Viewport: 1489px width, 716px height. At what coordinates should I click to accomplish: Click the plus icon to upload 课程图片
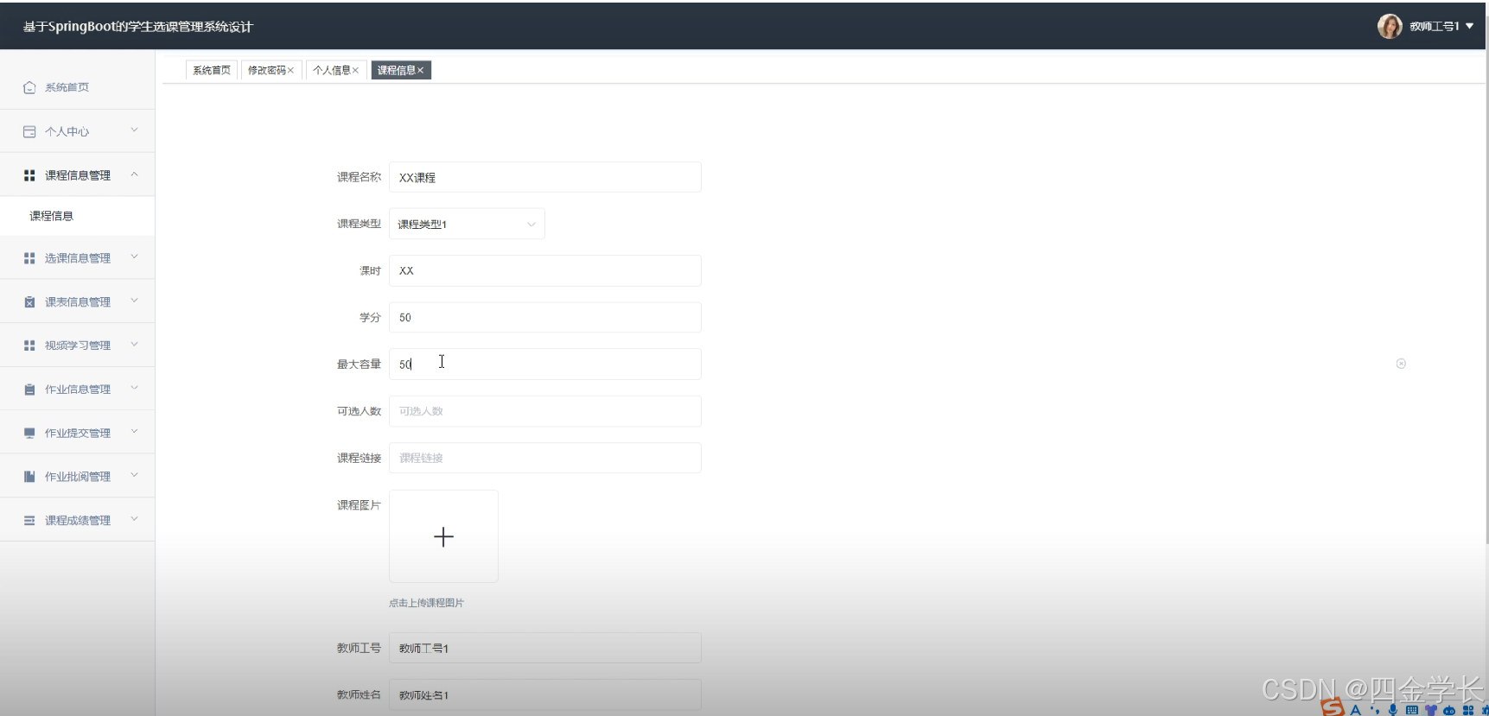pyautogui.click(x=443, y=536)
